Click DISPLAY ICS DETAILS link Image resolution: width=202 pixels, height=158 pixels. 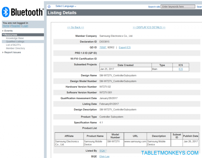(149, 27)
